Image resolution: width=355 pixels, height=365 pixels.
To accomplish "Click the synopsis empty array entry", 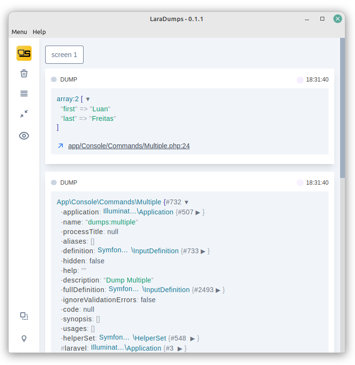I will click(x=80, y=319).
